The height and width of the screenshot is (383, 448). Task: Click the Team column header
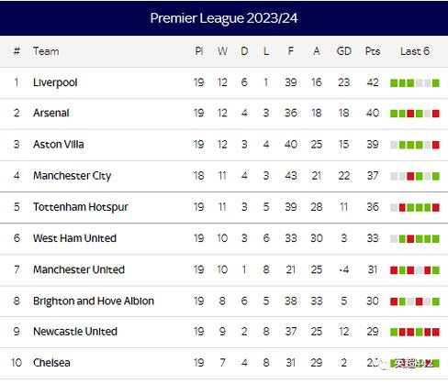click(46, 51)
